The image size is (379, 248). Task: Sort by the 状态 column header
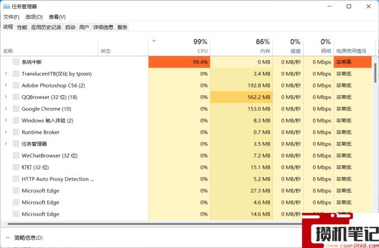123,47
